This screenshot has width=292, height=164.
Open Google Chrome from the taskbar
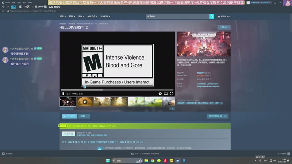(153, 161)
